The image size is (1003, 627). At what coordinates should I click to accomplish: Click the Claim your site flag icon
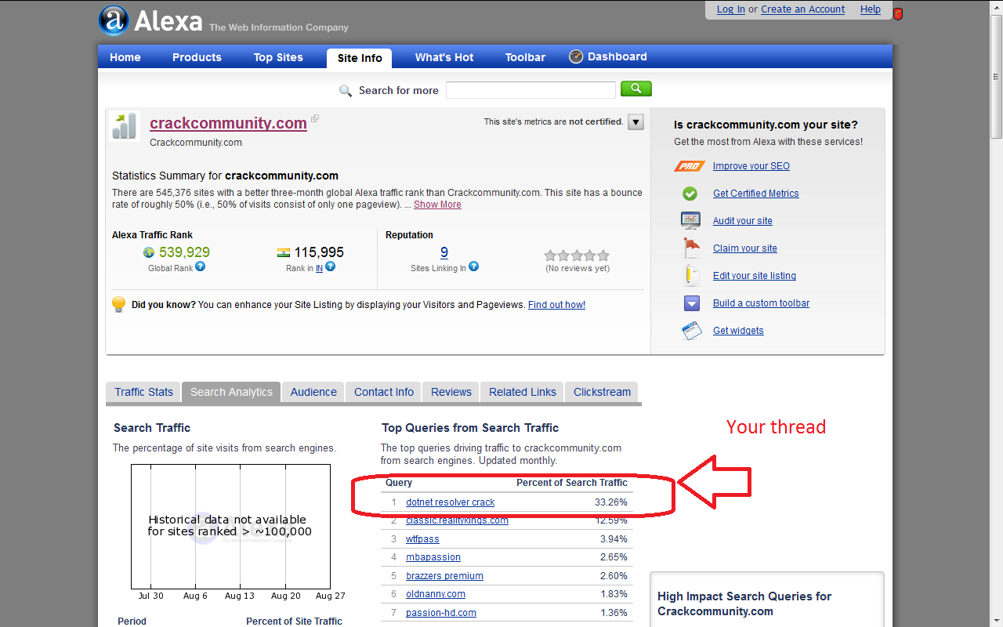[x=691, y=248]
